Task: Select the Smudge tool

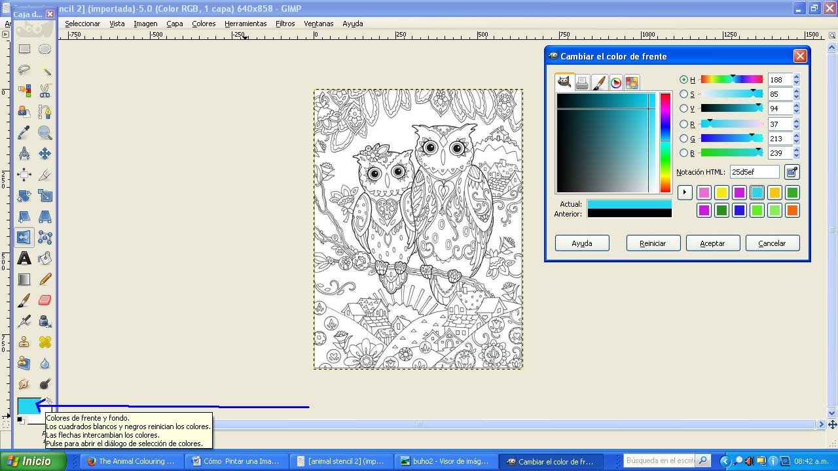Action: (x=24, y=384)
